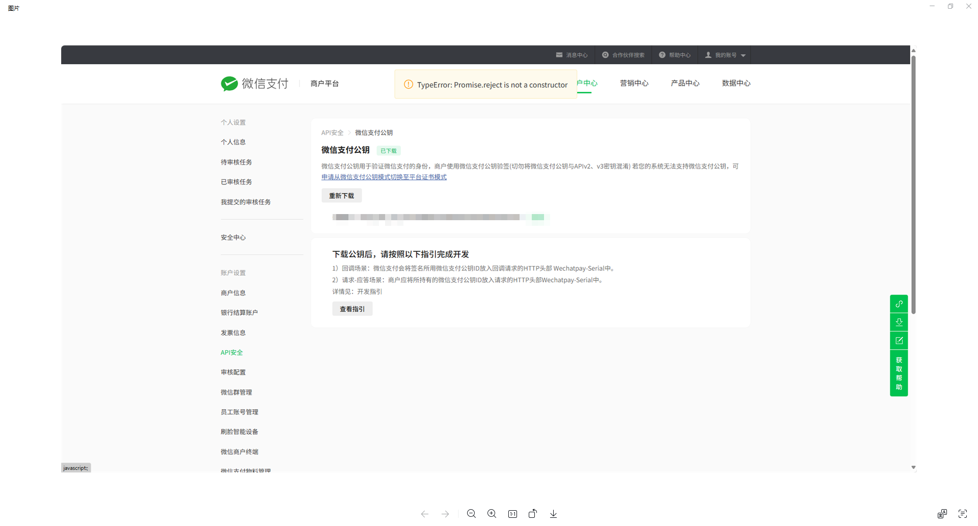Click the 帮助中心 question mark icon
The image size is (978, 526).
point(662,55)
